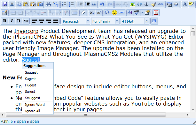Toggle fullscreen editor mode
Viewport: 196px width, 125px height.
point(154,21)
